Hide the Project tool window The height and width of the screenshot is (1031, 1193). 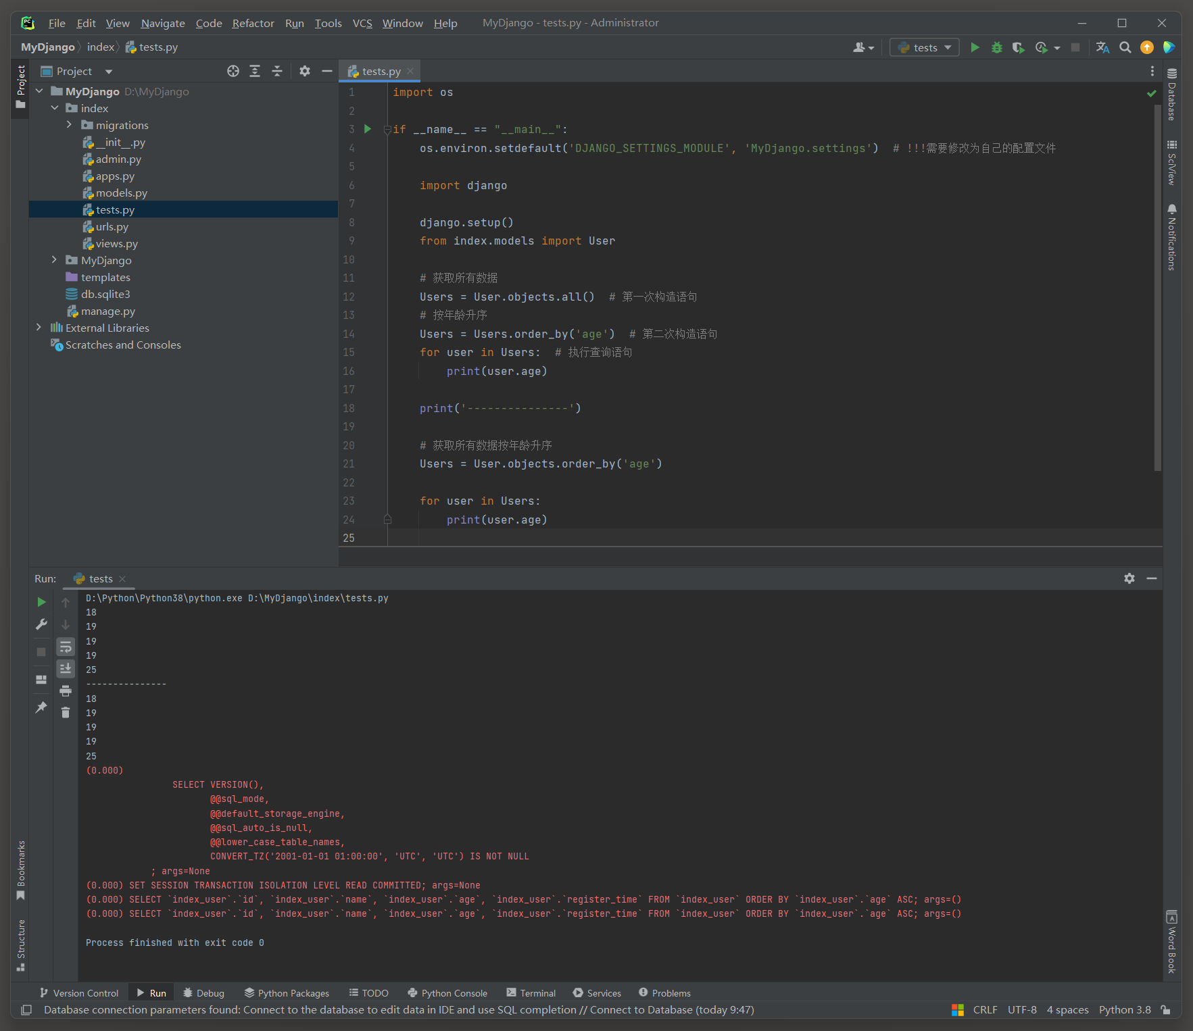pyautogui.click(x=327, y=71)
